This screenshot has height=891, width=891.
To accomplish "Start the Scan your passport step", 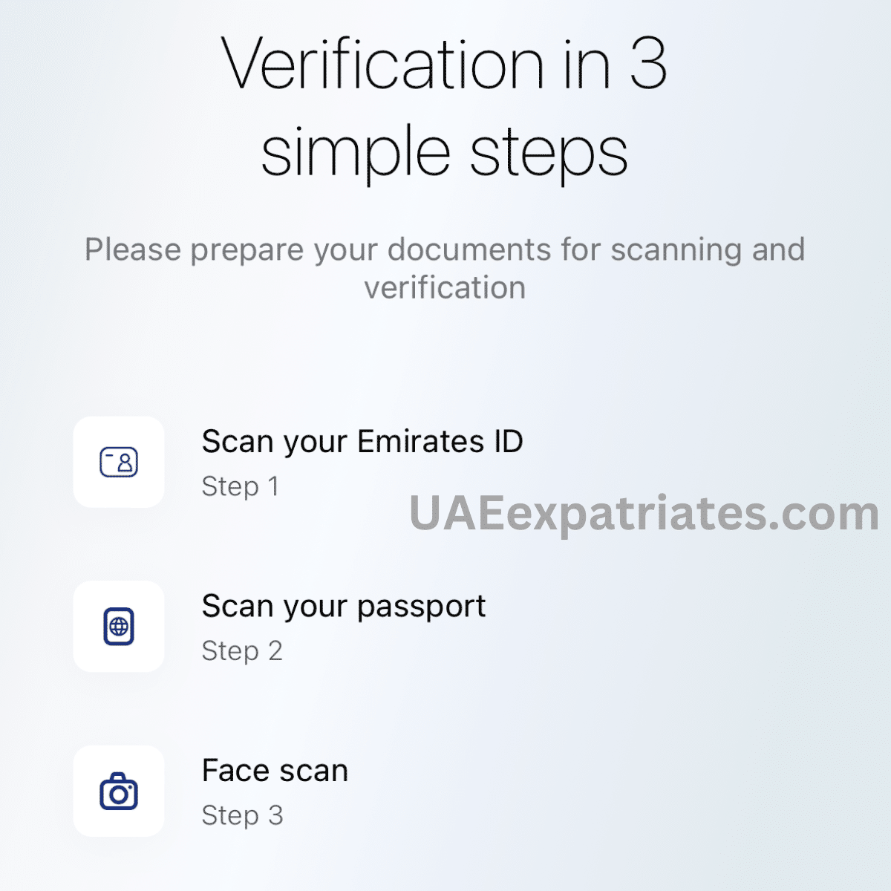I will (x=344, y=606).
